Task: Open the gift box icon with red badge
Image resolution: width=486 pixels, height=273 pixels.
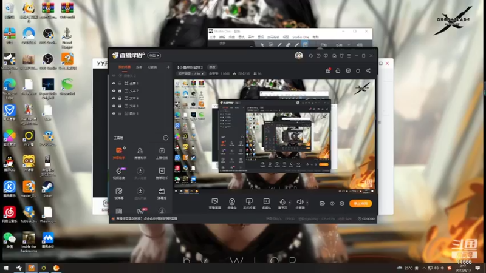Action: [328, 70]
